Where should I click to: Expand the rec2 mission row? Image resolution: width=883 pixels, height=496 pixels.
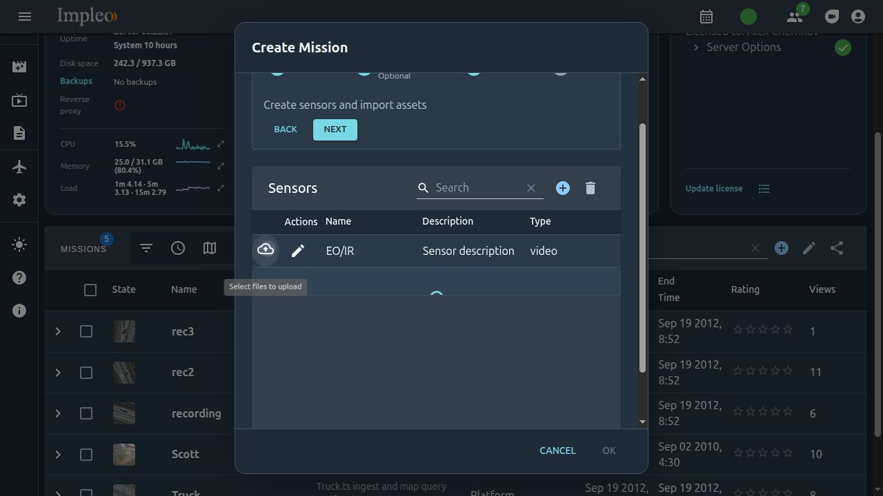(58, 373)
